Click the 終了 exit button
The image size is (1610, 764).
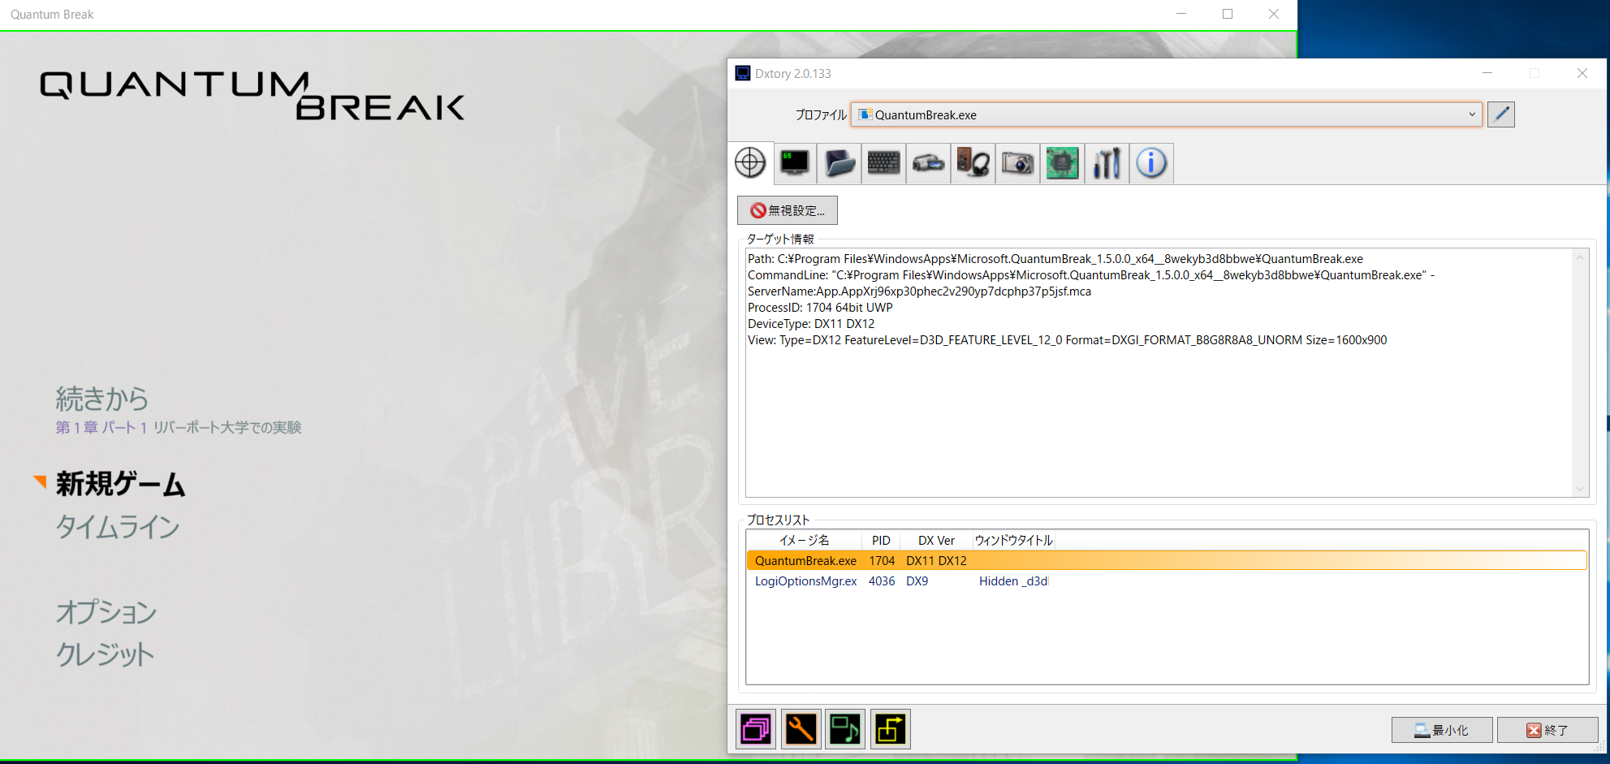coord(1547,730)
